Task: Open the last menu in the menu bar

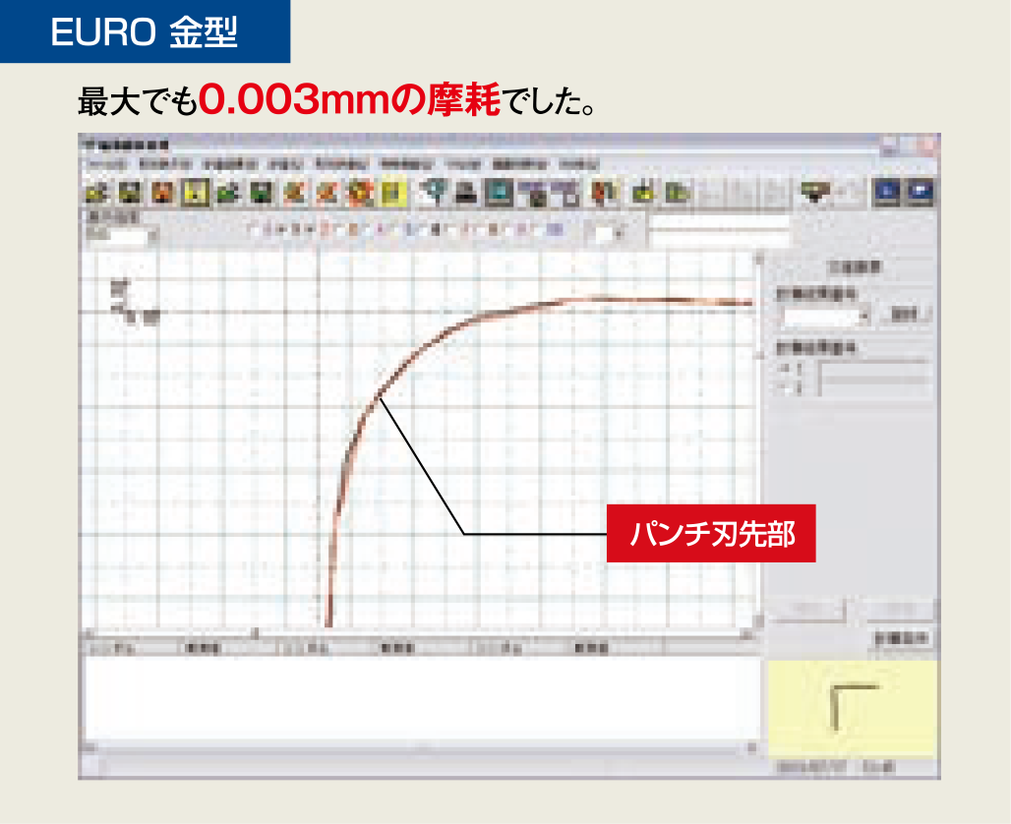Action: click(579, 164)
